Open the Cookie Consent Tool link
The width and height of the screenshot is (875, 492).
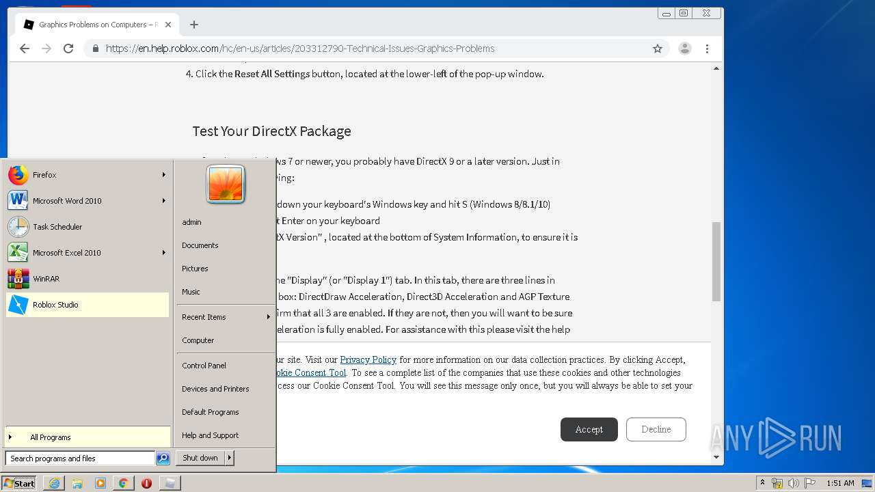311,372
